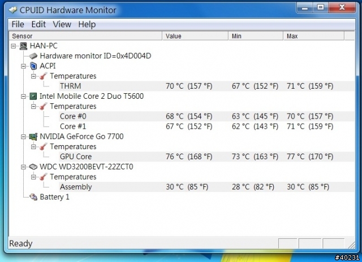The width and height of the screenshot is (362, 262).
Task: Click the thermometer icon under NVIDIA GeForce Go 7700
Action: (43, 147)
